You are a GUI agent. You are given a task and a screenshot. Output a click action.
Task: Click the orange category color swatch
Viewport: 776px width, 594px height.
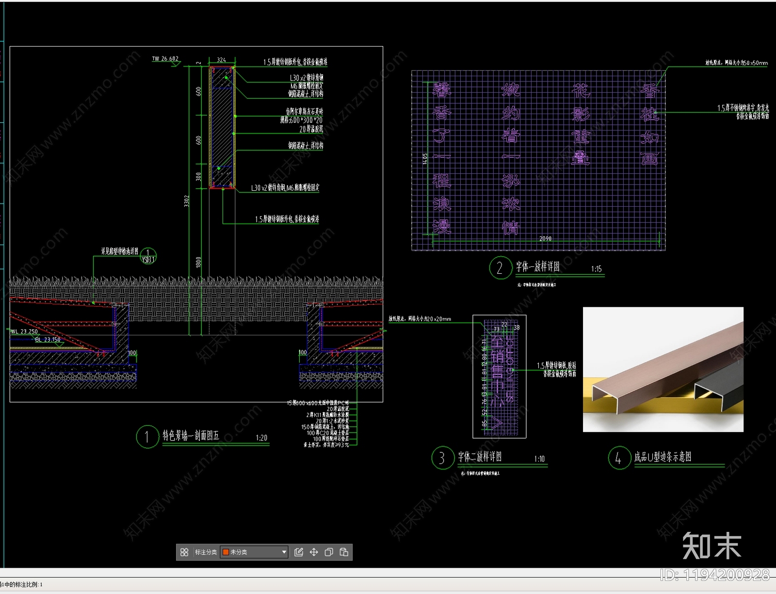[x=226, y=552]
